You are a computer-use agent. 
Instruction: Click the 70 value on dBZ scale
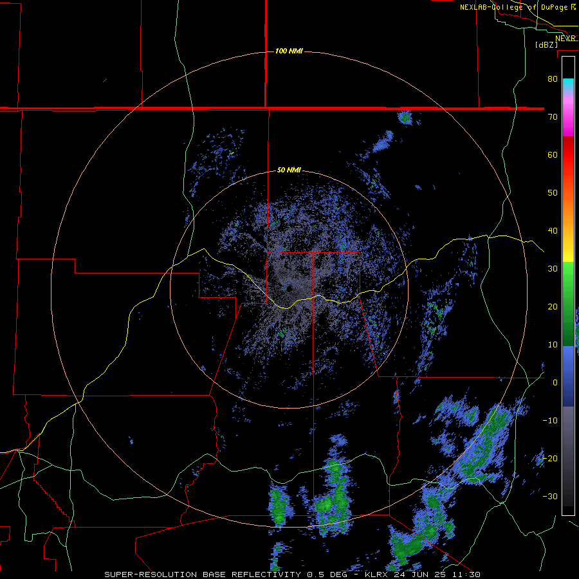(x=553, y=116)
